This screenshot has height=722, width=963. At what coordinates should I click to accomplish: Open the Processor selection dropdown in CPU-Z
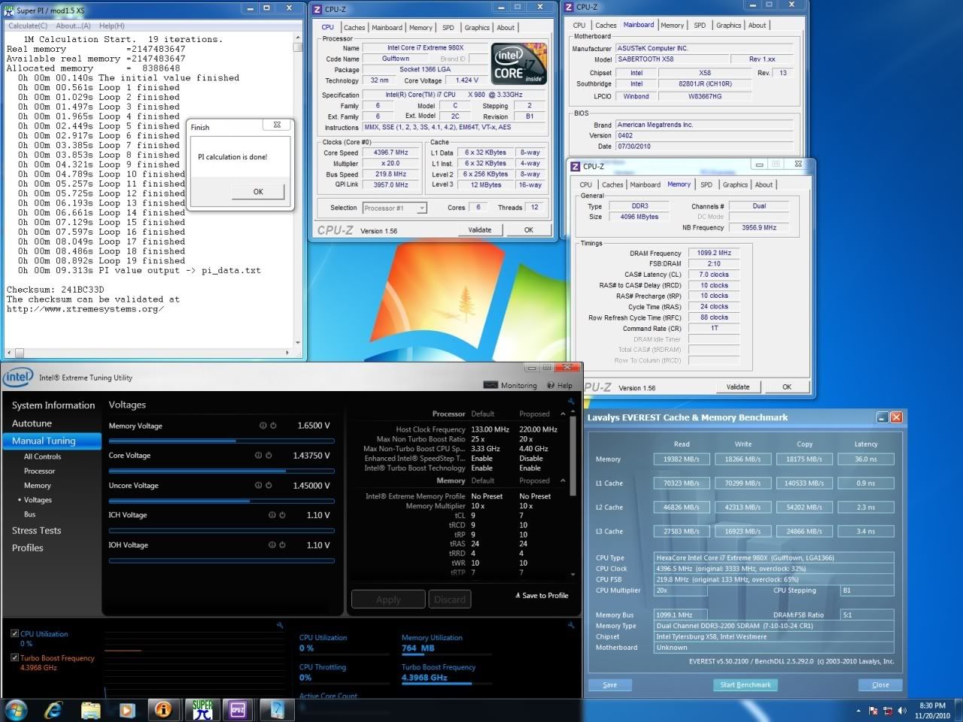pos(394,208)
